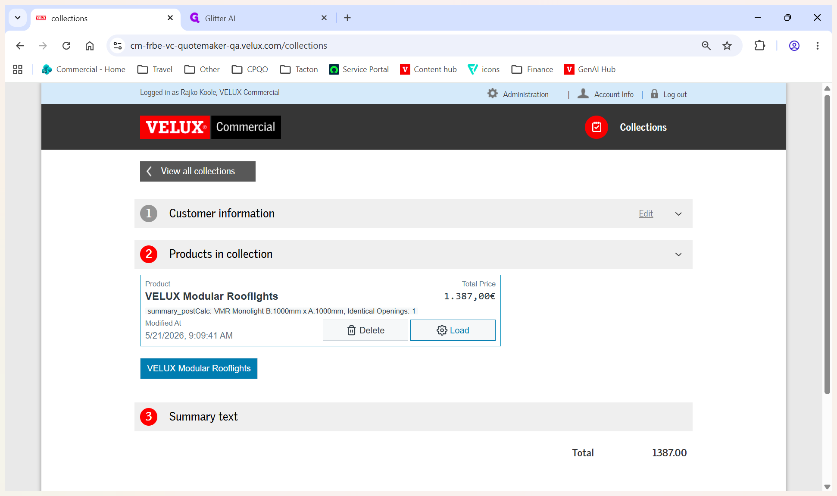837x496 pixels.
Task: Delete the VELUX Modular Rooflights product
Action: coord(365,330)
